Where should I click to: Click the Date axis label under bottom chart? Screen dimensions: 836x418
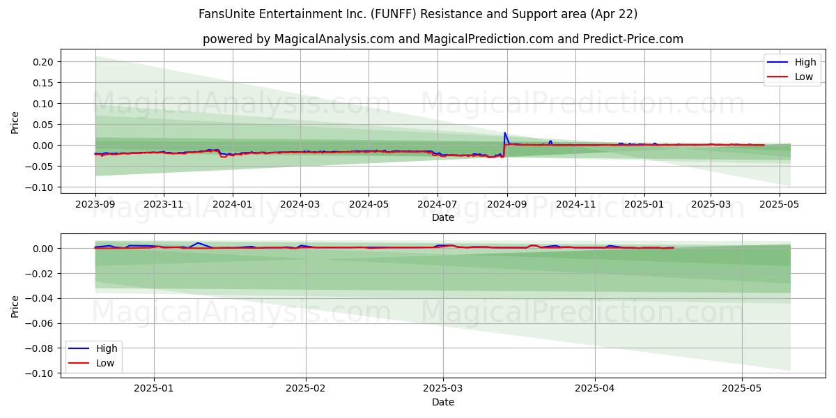point(443,402)
